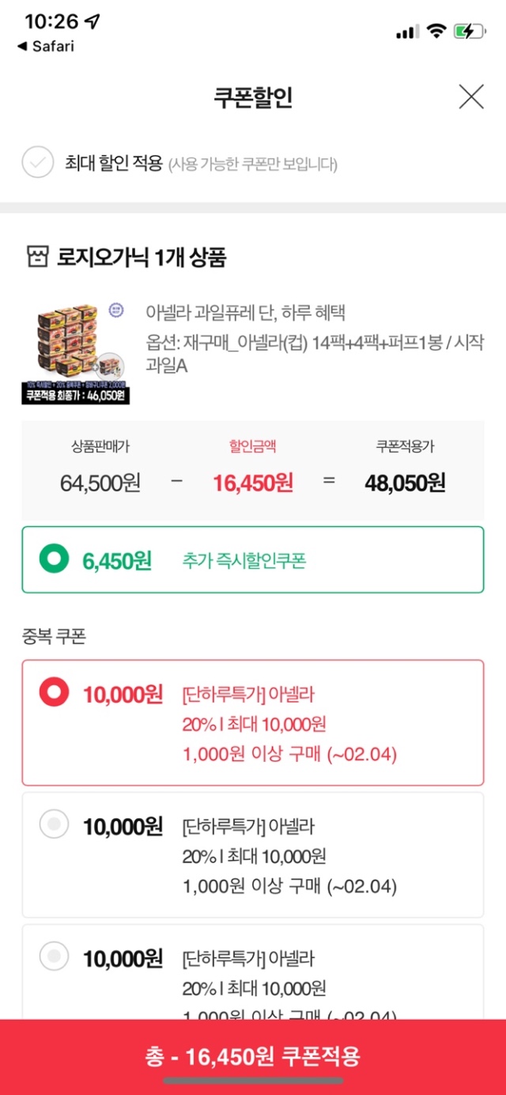Screen dimensions: 506x1095
Task: Tap the home indicator bar at the bottom
Action: (253, 1081)
